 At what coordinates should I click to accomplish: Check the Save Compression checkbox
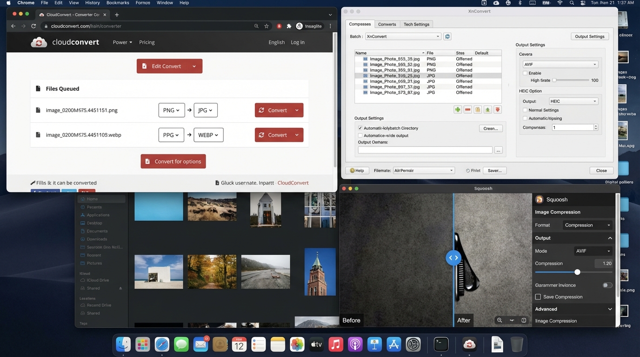click(x=538, y=297)
